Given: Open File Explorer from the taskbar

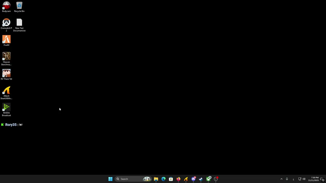Looking at the screenshot, I should (156, 179).
